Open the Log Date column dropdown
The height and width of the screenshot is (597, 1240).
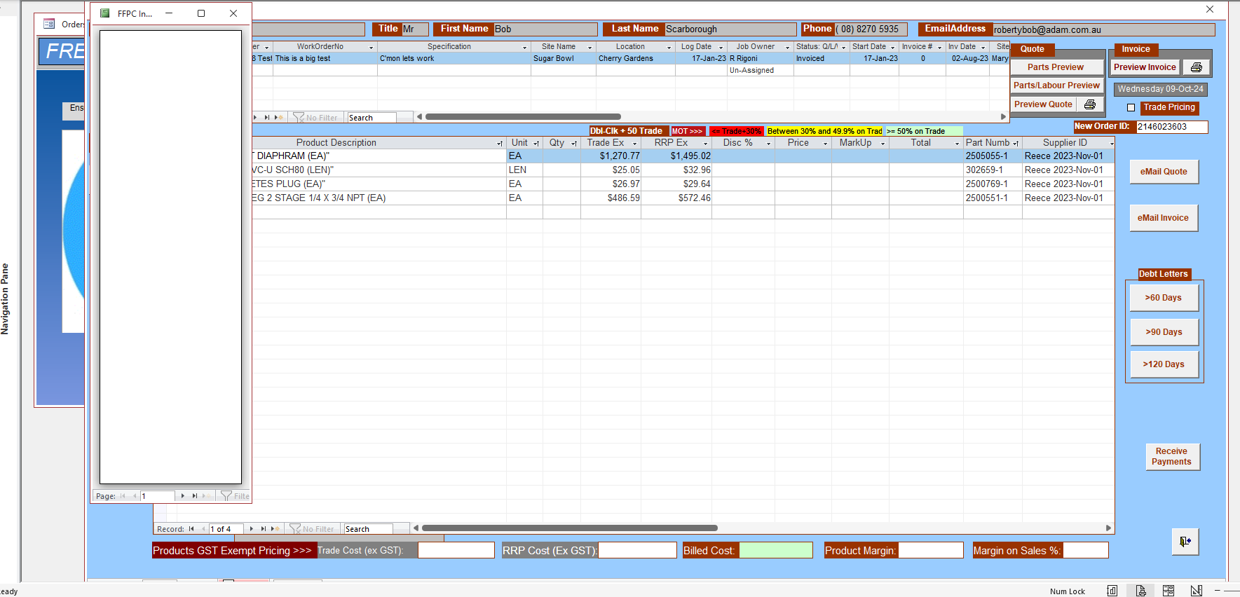click(721, 48)
